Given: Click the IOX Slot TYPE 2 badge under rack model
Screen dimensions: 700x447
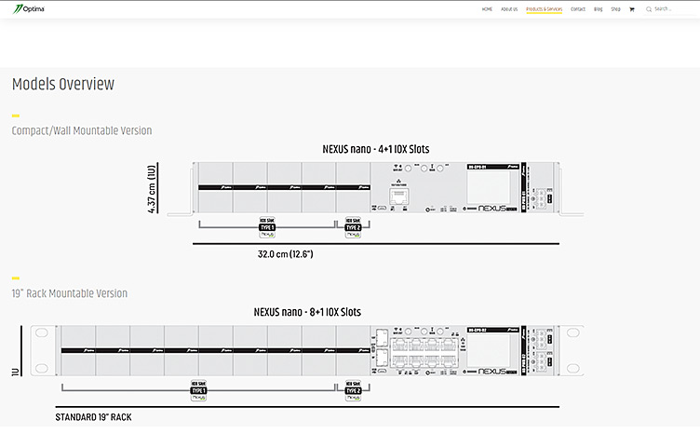Looking at the screenshot, I should [x=353, y=391].
